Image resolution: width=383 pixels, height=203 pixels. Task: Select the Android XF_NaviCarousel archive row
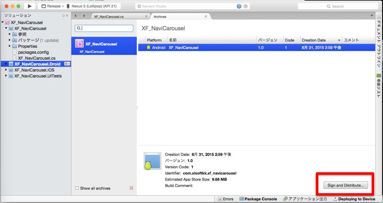(257, 47)
